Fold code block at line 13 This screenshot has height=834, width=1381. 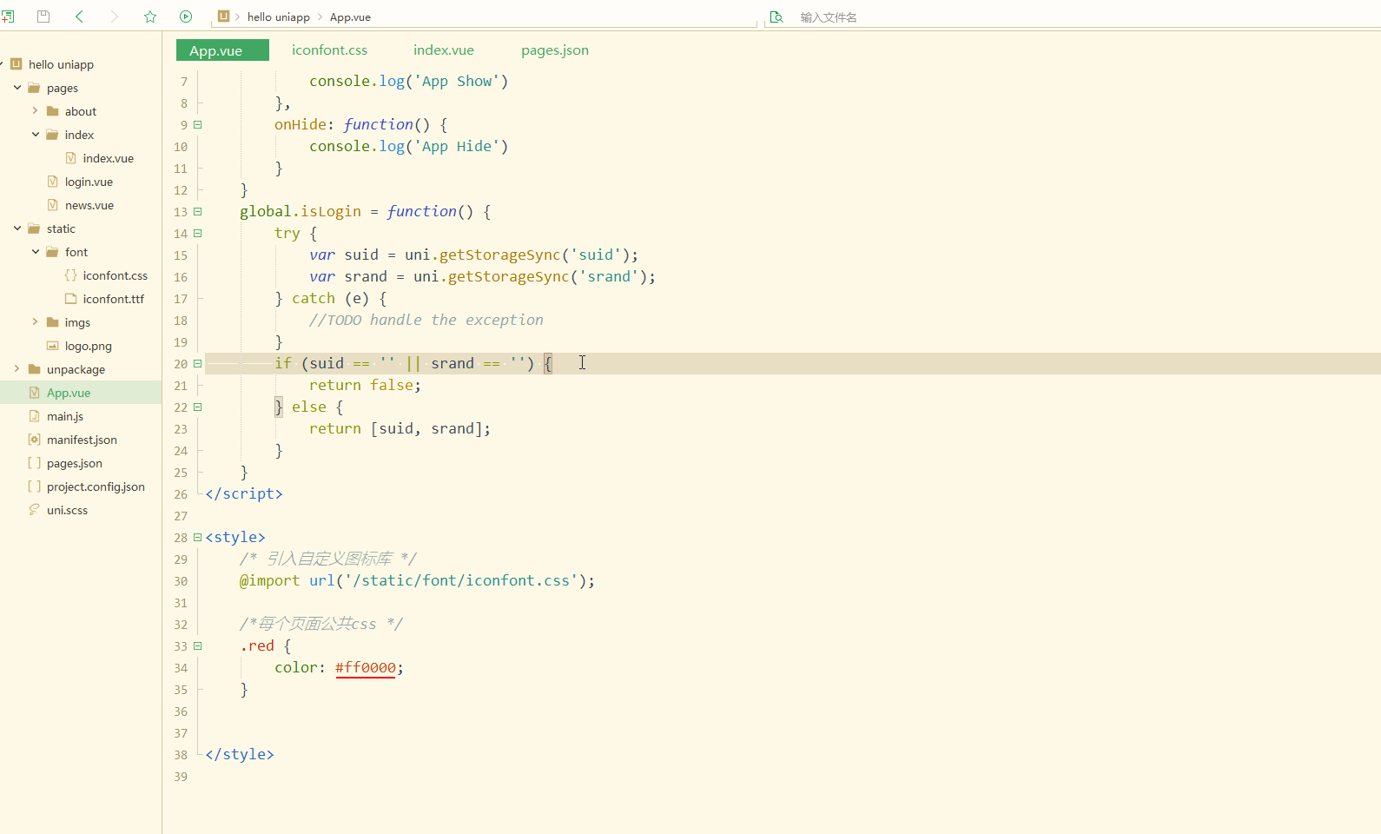point(198,212)
